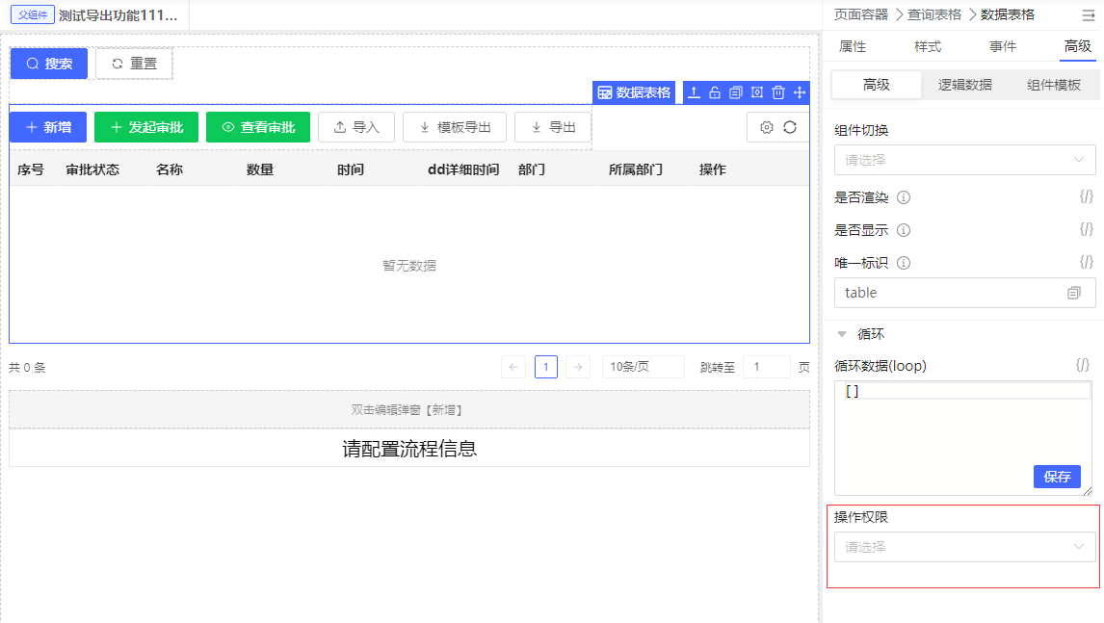Click the move crosshair icon in component toolbar
This screenshot has height=623, width=1104.
pyautogui.click(x=800, y=92)
